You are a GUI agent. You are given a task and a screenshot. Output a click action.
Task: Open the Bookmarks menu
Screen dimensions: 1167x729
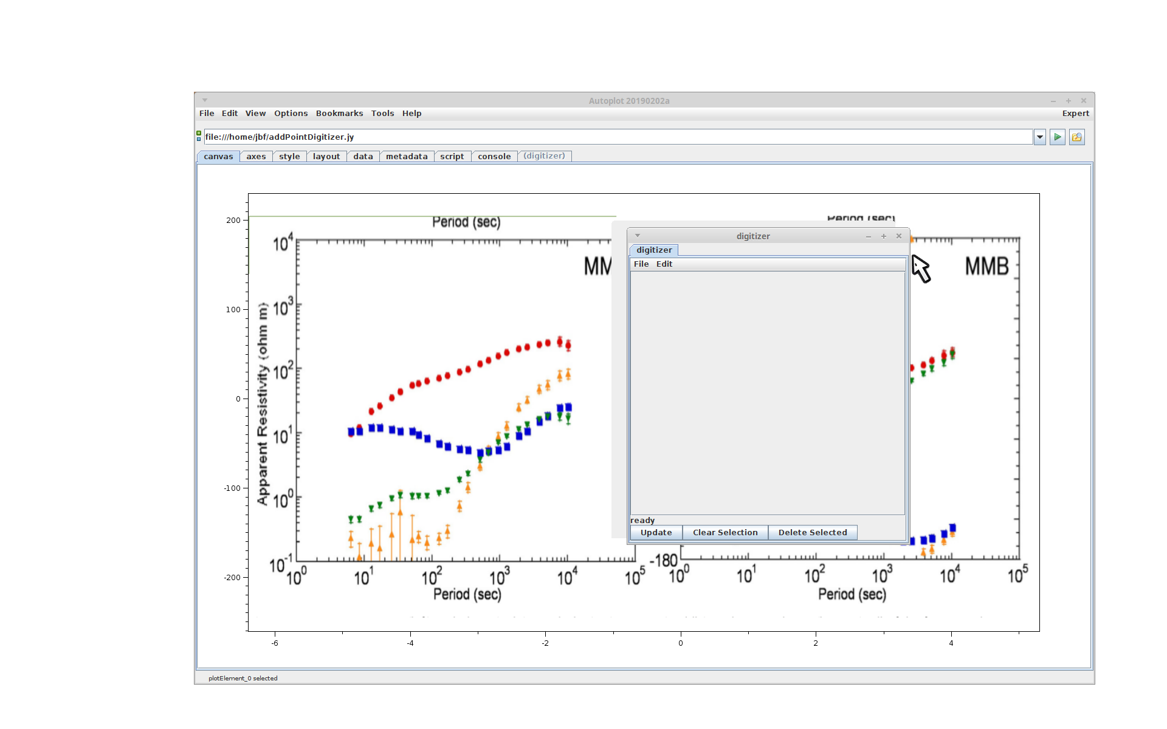(x=339, y=114)
